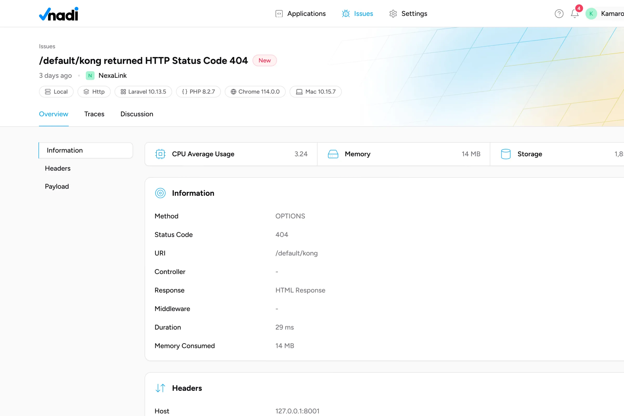The width and height of the screenshot is (624, 416).
Task: Click the '3 days ago' timestamp
Action: click(x=55, y=76)
